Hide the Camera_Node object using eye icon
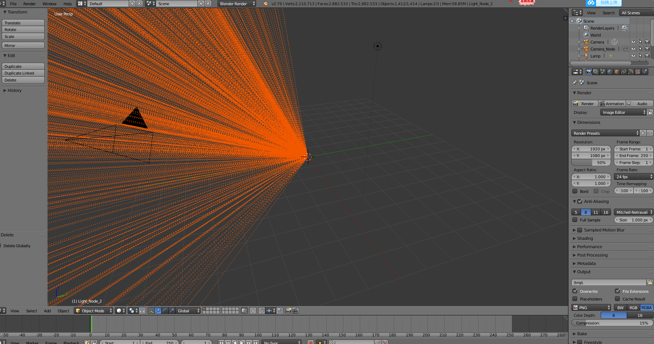 click(633, 49)
